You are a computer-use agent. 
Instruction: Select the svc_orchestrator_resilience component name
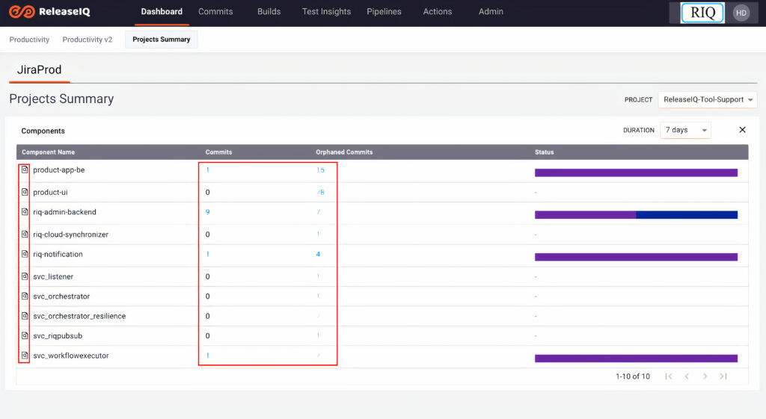[x=79, y=316]
